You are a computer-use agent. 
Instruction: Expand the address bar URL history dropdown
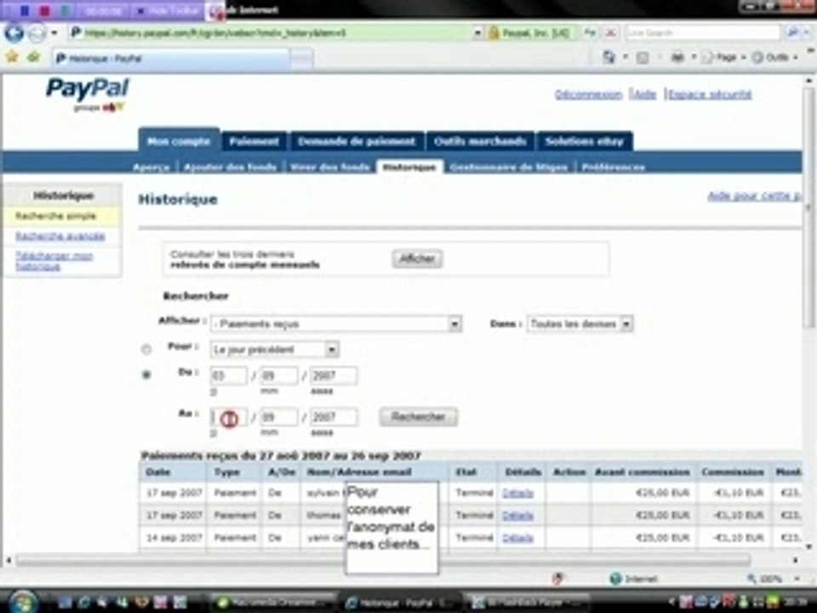477,33
